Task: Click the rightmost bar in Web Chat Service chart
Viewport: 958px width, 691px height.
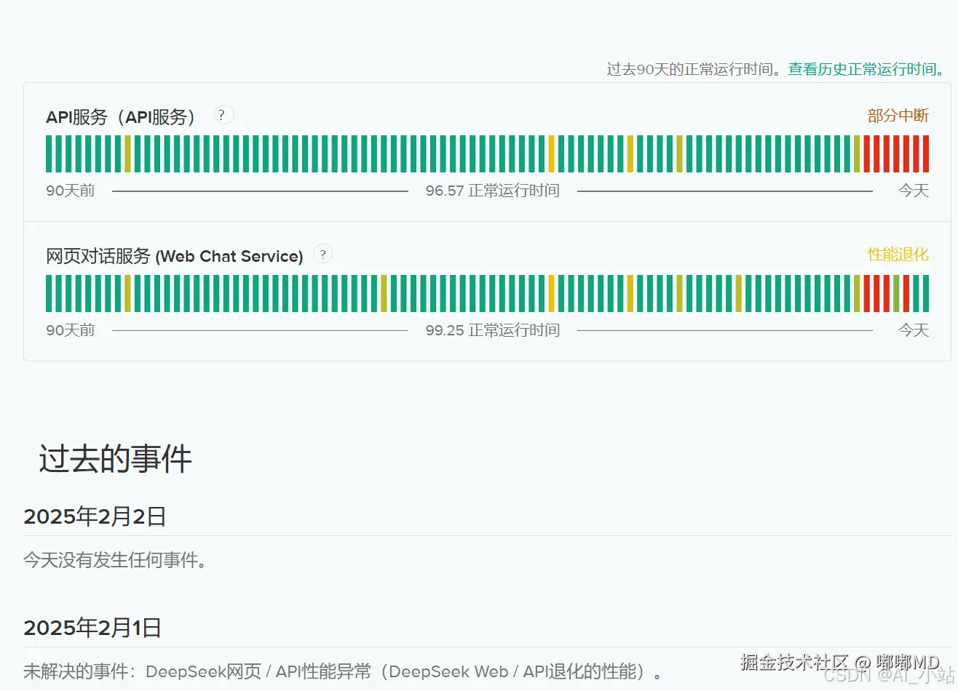Action: (x=926, y=293)
